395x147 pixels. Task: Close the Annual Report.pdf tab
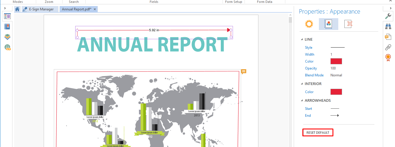(95, 9)
